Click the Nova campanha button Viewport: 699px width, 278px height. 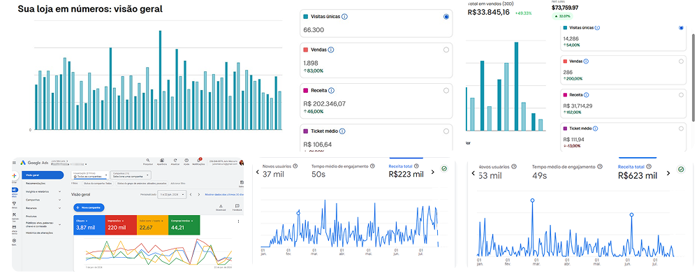(x=89, y=207)
